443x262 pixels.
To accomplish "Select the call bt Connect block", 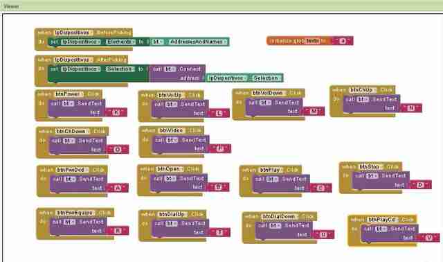I will 177,73.
